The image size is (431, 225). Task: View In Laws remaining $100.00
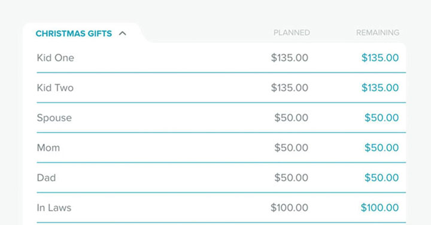tap(380, 208)
